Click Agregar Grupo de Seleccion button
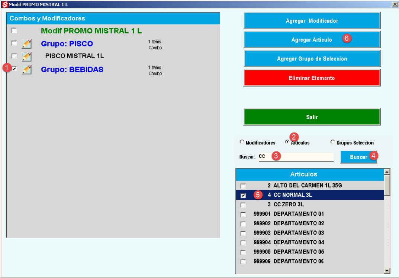 tap(312, 59)
